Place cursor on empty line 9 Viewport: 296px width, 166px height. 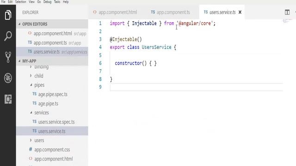click(x=196, y=87)
